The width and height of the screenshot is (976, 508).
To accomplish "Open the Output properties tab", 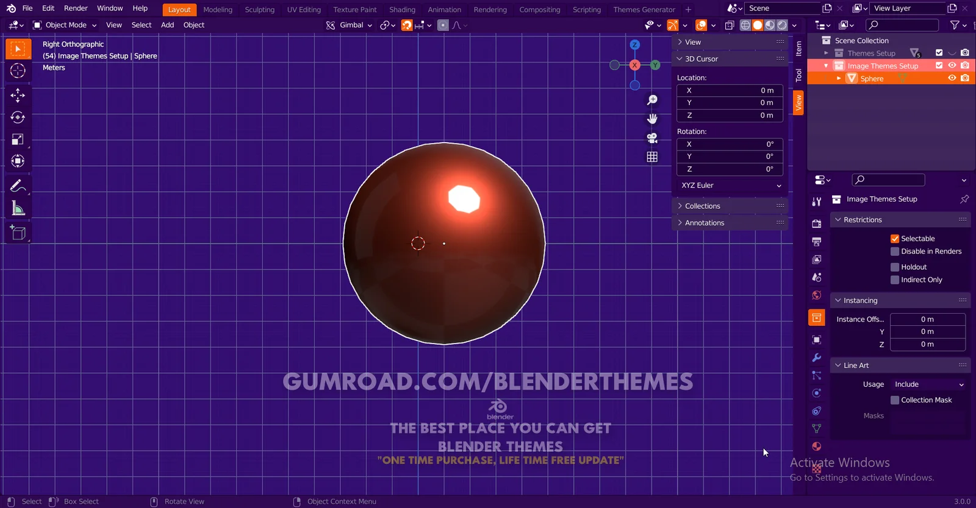I will [x=817, y=242].
